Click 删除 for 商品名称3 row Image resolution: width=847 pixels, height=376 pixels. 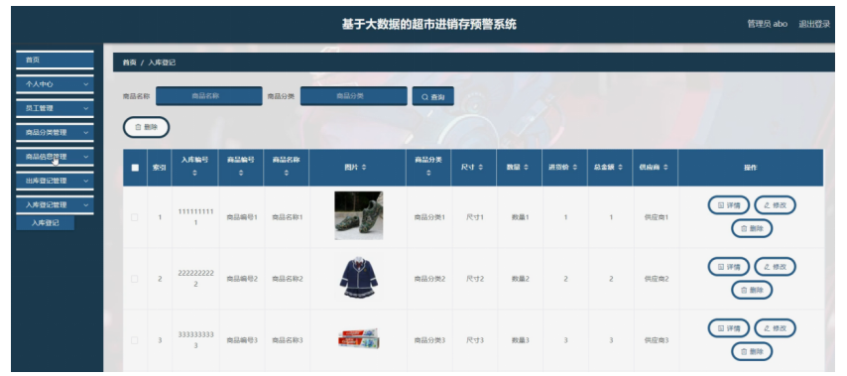point(752,351)
